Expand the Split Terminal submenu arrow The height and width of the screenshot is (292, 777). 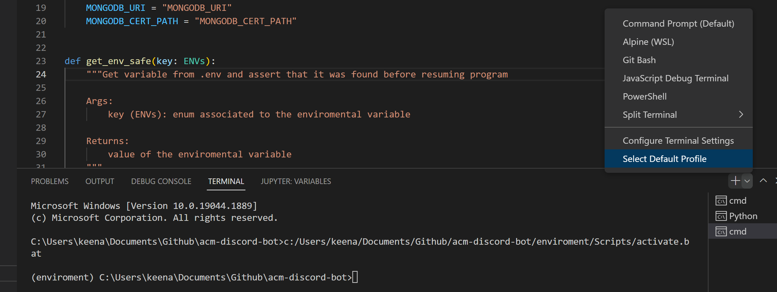point(741,115)
